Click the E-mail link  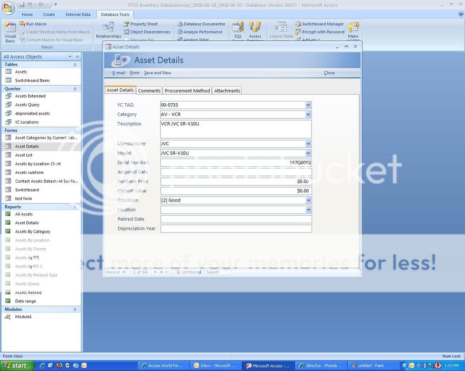click(119, 73)
